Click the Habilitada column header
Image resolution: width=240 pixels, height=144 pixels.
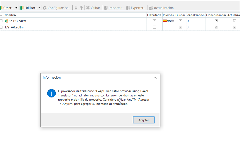point(154,15)
